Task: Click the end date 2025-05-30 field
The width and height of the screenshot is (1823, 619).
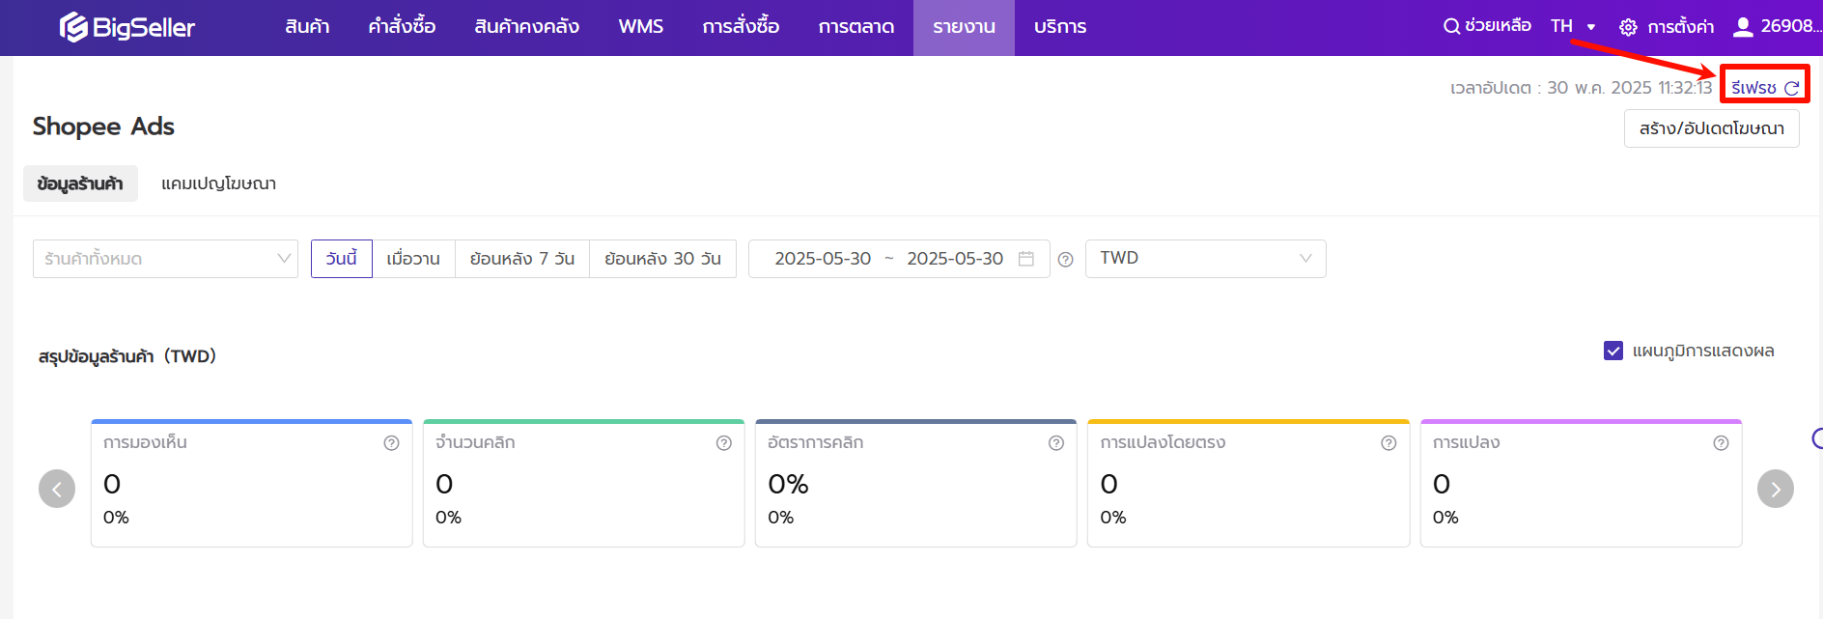Action: tap(955, 259)
